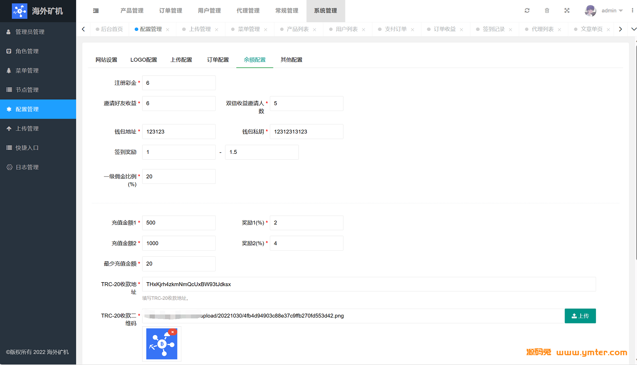
Task: Click the 海外矿机 logo icon
Action: 20,11
